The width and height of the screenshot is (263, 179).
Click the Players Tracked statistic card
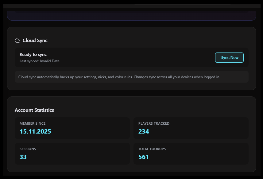(x=191, y=128)
